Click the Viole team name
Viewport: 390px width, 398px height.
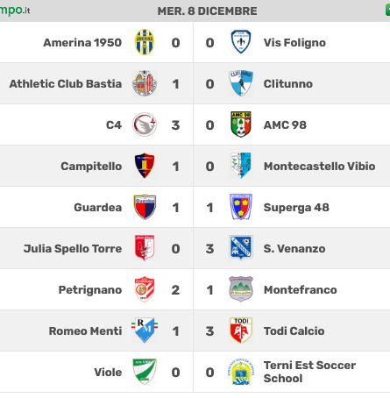[x=108, y=373]
